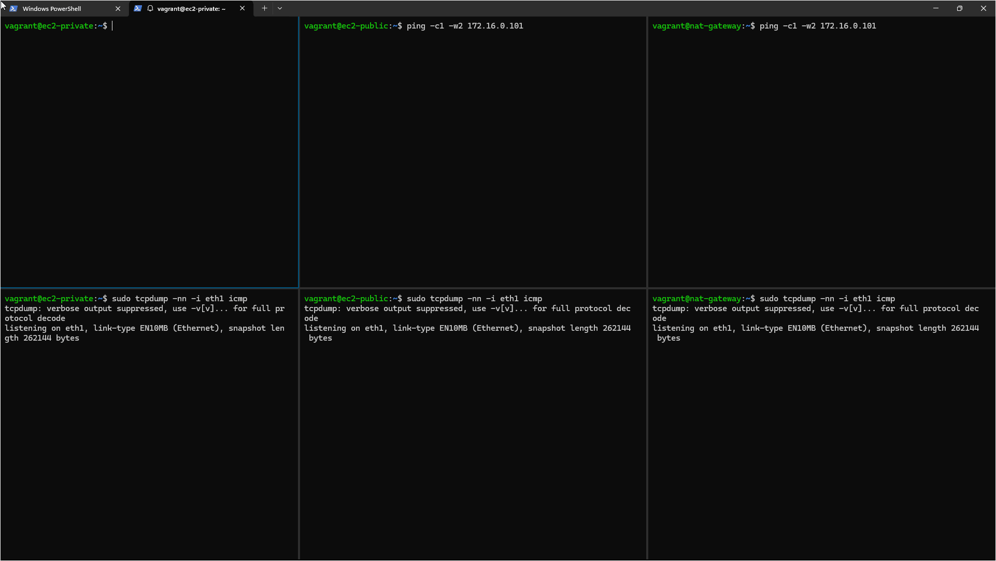Focus the ec2-public ping command pane
This screenshot has height=561, width=996.
click(x=473, y=156)
